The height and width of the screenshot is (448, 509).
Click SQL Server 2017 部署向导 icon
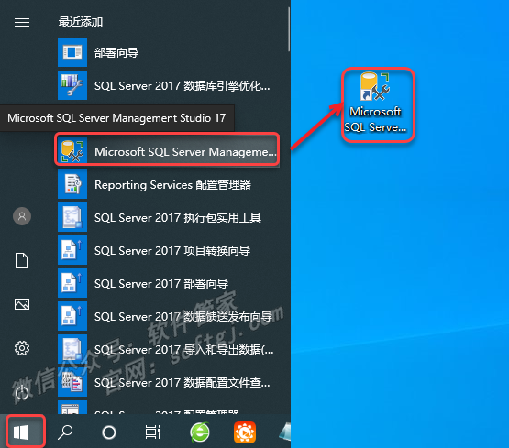72,283
